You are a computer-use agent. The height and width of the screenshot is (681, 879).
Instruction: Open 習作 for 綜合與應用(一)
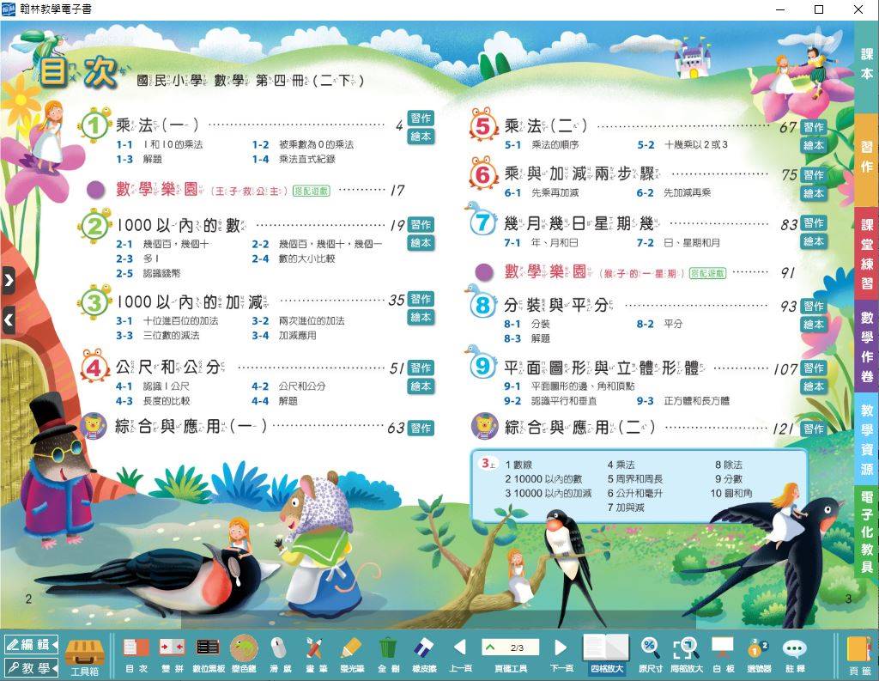click(421, 428)
